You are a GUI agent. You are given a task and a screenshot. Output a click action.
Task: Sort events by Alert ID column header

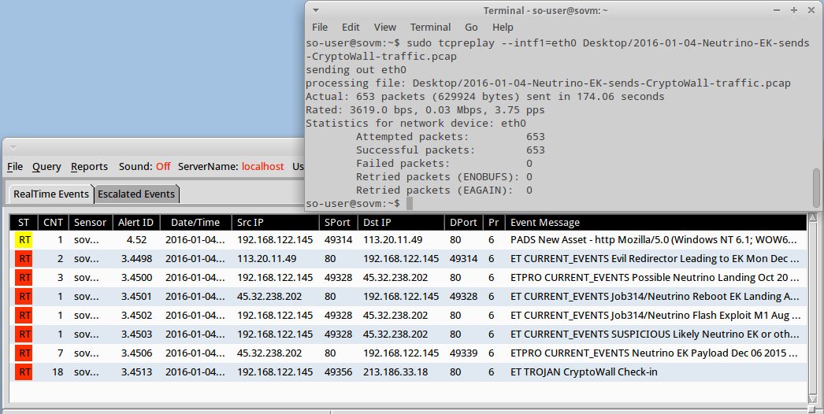click(x=136, y=223)
